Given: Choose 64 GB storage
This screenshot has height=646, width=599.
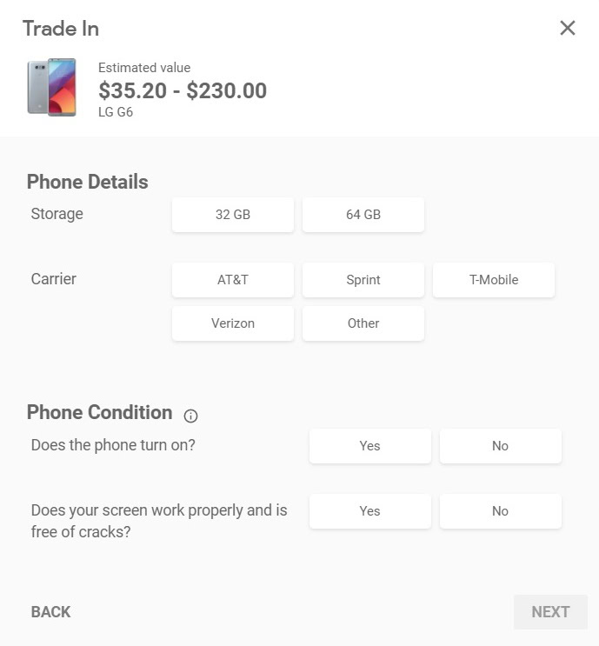Looking at the screenshot, I should click(363, 215).
